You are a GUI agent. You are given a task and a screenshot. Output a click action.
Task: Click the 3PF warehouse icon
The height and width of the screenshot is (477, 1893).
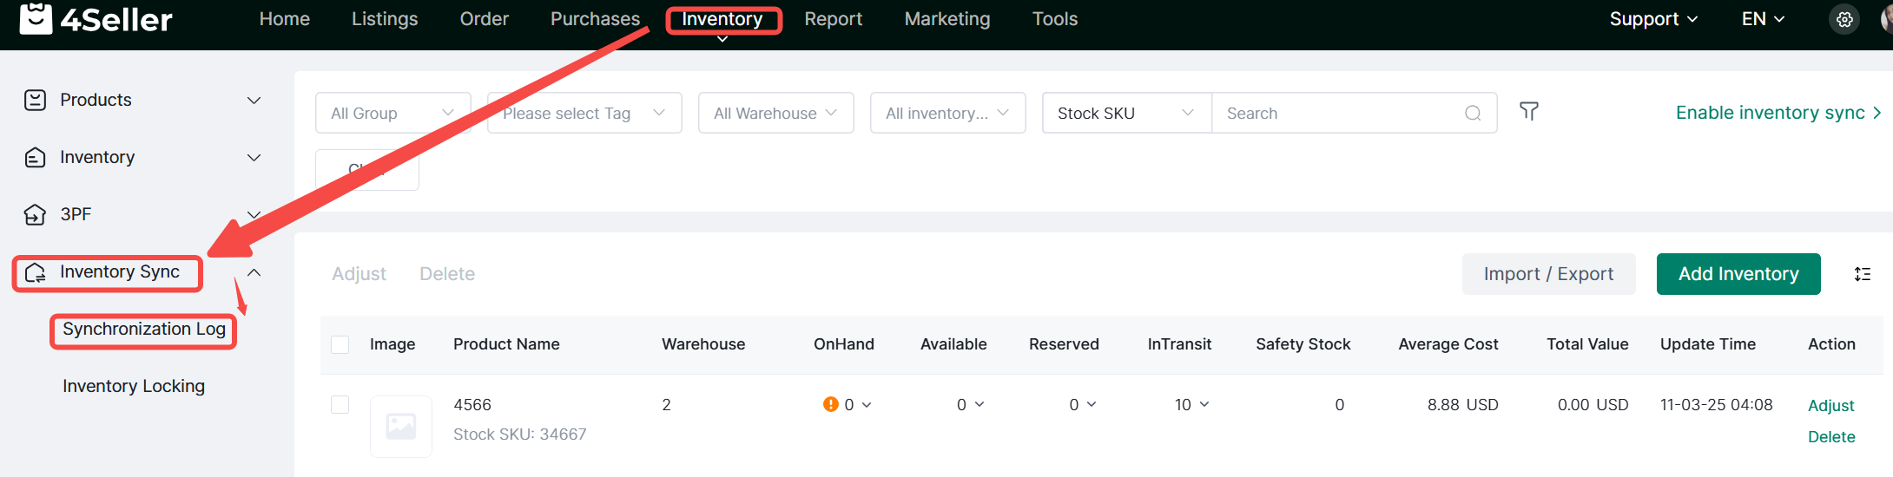click(x=35, y=215)
